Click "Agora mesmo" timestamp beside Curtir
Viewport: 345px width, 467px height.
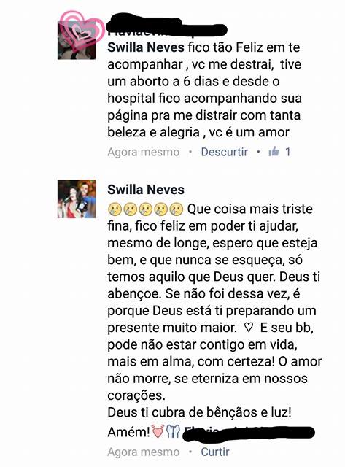coord(144,452)
